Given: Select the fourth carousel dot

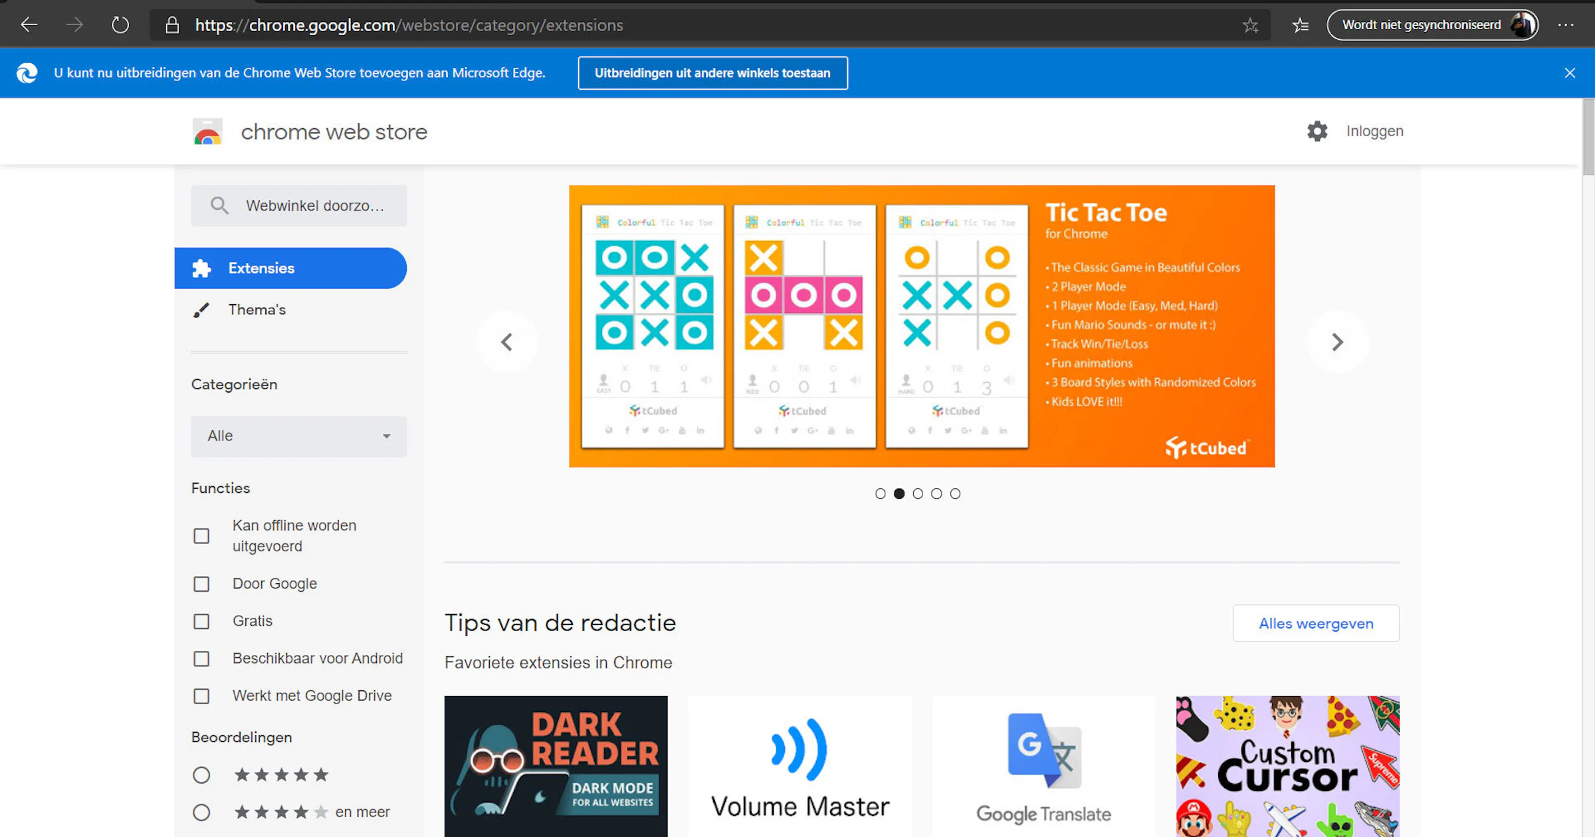Looking at the screenshot, I should [x=936, y=494].
